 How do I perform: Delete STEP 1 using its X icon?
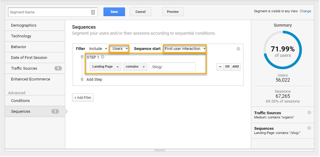tap(103, 57)
